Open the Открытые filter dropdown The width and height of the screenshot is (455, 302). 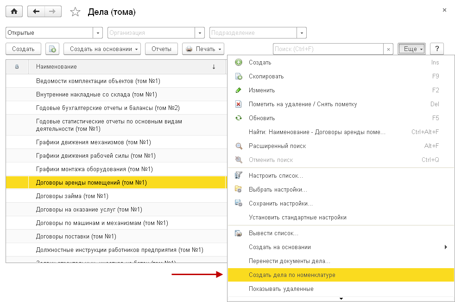tap(98, 33)
